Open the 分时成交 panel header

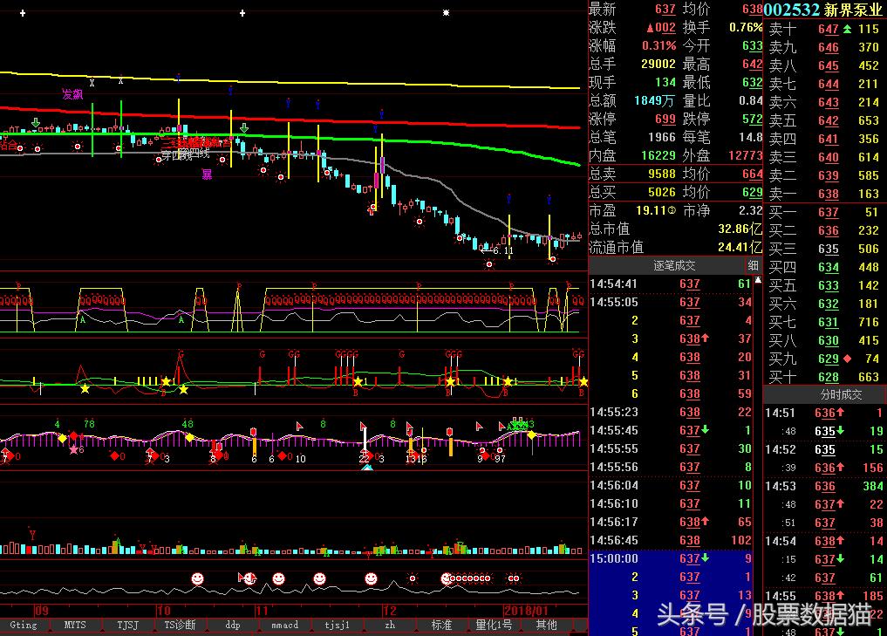825,394
